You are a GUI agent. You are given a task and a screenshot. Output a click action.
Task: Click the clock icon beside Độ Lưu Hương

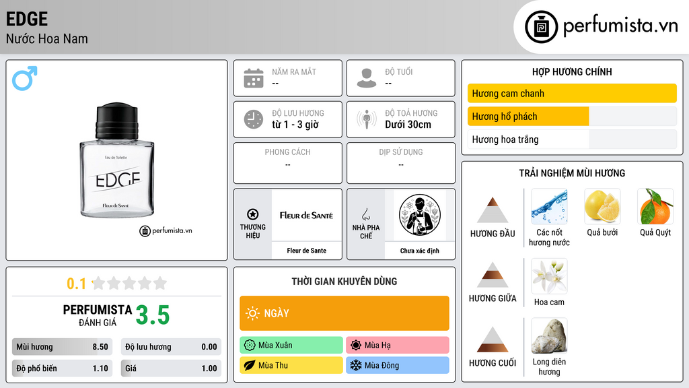254,119
